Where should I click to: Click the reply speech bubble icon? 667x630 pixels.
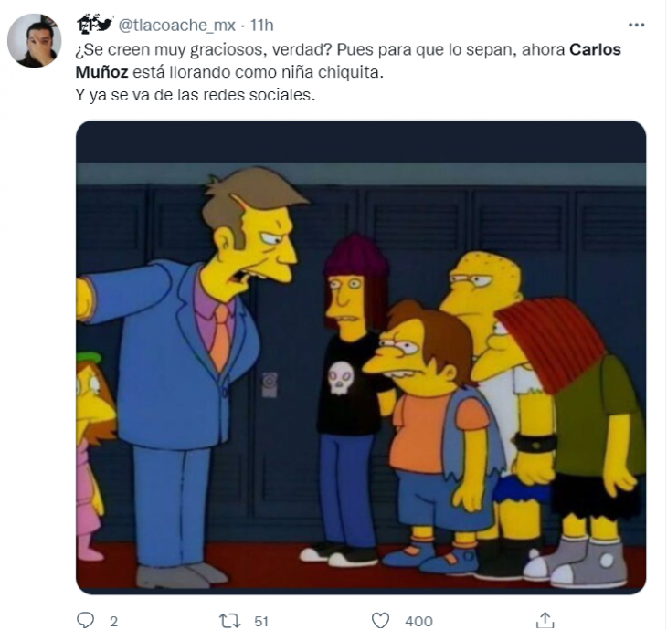click(85, 620)
